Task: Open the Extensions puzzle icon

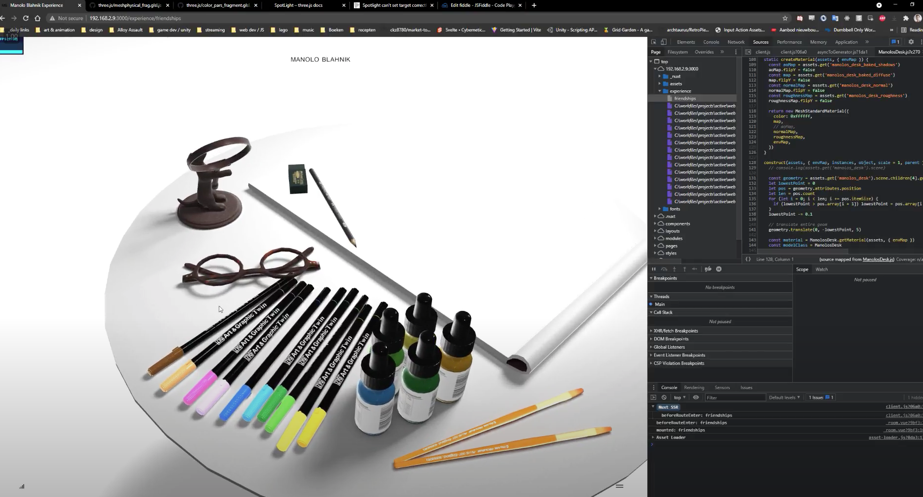Action: click(x=906, y=18)
